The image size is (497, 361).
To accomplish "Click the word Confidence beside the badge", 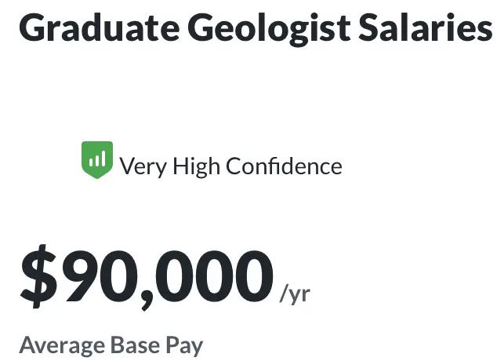I will (284, 166).
